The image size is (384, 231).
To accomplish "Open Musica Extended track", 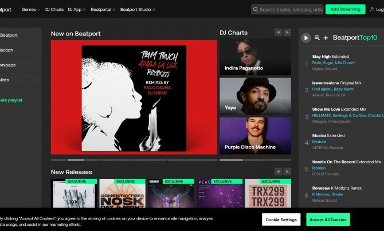I will [328, 135].
